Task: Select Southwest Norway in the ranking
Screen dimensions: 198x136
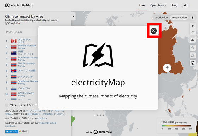Action: pyautogui.click(x=22, y=59)
